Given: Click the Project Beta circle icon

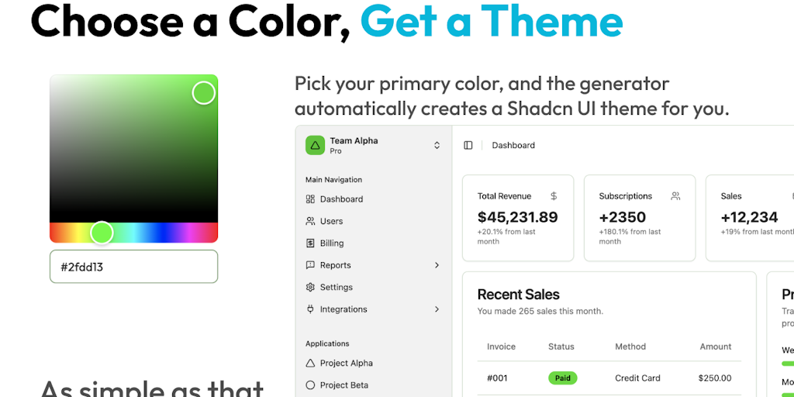Looking at the screenshot, I should coord(311,385).
